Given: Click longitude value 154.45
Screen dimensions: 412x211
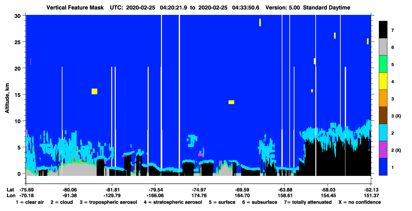Looking at the screenshot, I should pyautogui.click(x=329, y=195).
